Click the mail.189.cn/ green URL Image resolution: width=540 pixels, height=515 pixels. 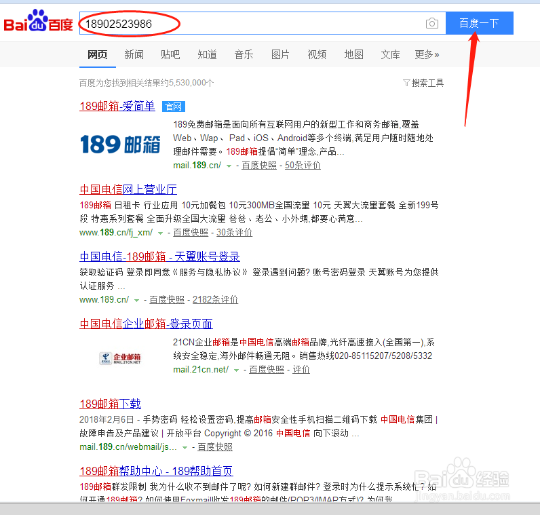197,166
